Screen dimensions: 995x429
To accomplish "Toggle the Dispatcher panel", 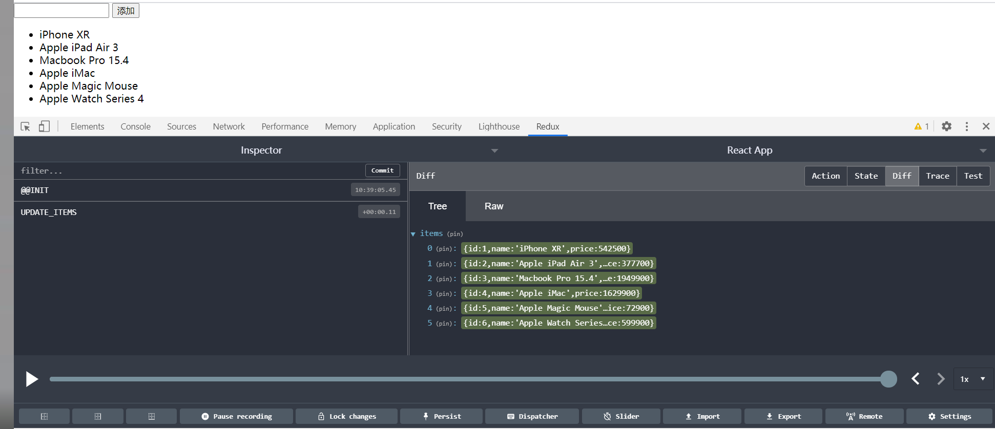I will coord(532,416).
